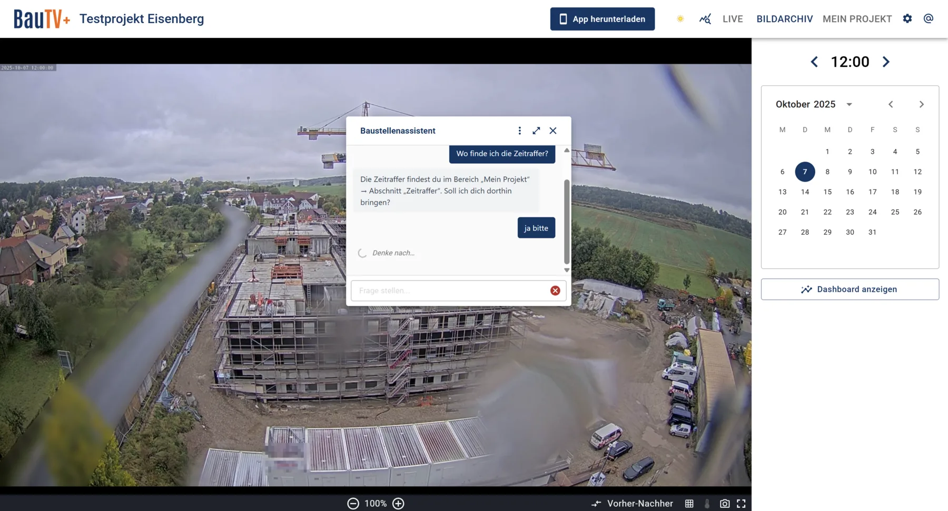Viewport: 948px width, 511px height.
Task: Open the @ contact icon
Action: click(929, 18)
